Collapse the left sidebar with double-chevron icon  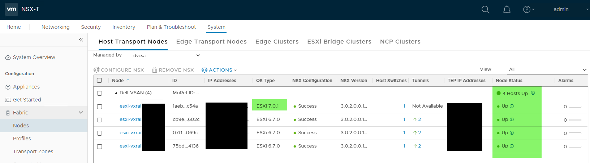tap(81, 40)
